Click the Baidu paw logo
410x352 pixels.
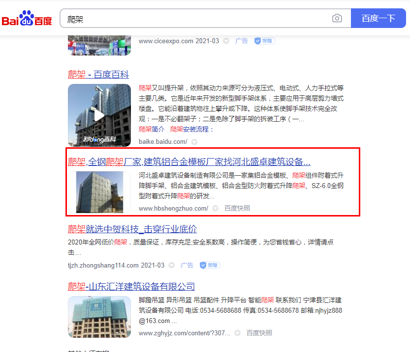point(27,19)
